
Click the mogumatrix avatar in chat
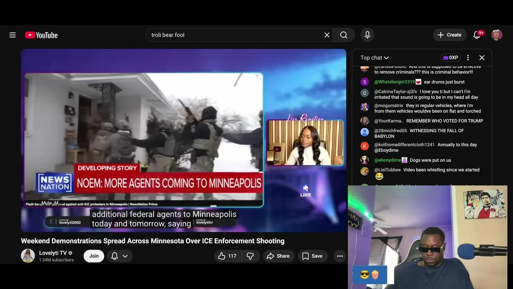pyautogui.click(x=364, y=107)
